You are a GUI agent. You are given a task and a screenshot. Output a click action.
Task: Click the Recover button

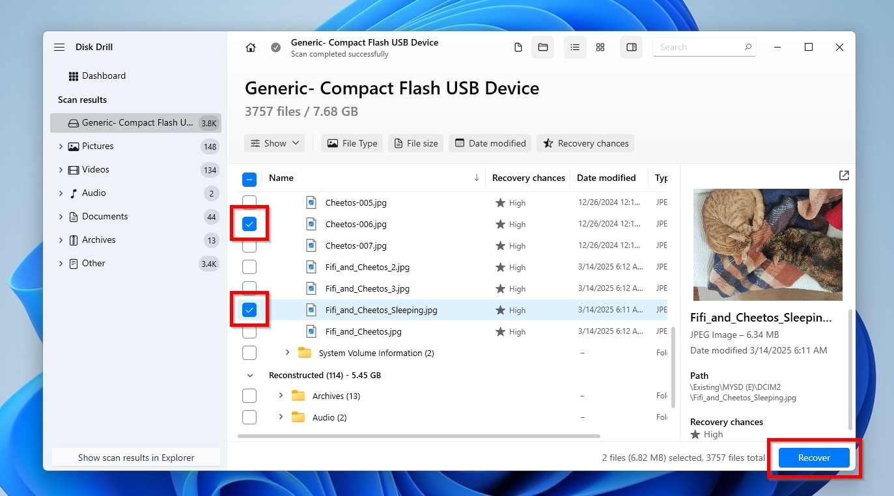tap(813, 458)
